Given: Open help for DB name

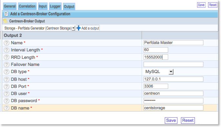Looking at the screenshot, I should click(6, 108).
